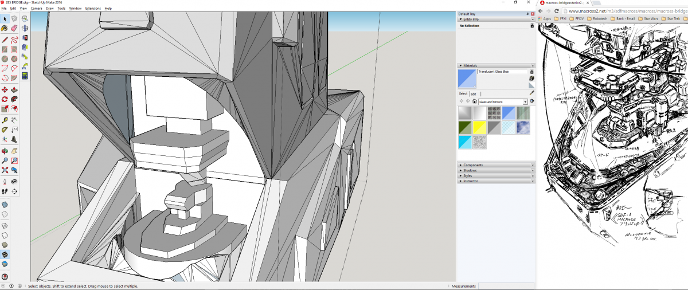Activate the Offset tool
Image resolution: width=688 pixels, height=290 pixels.
pos(14,108)
